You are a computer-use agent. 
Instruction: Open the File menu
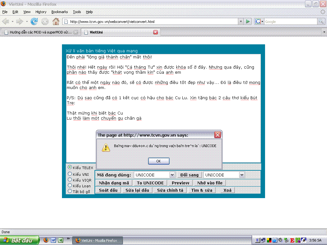click(x=5, y=12)
